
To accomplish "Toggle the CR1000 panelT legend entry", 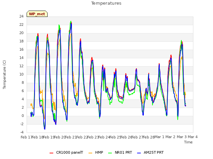I will [x=66, y=153].
